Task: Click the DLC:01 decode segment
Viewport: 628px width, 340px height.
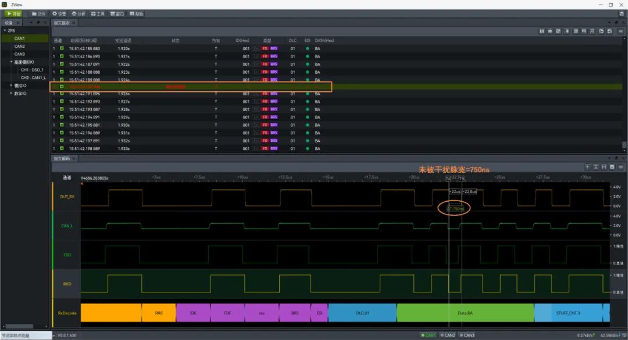Action: coord(362,313)
